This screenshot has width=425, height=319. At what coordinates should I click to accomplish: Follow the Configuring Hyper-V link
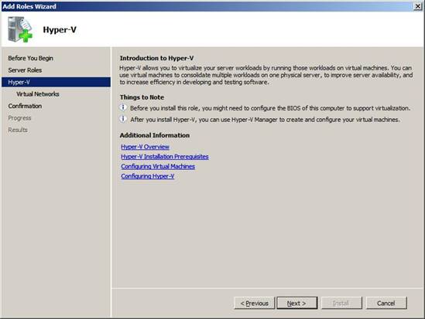148,176
